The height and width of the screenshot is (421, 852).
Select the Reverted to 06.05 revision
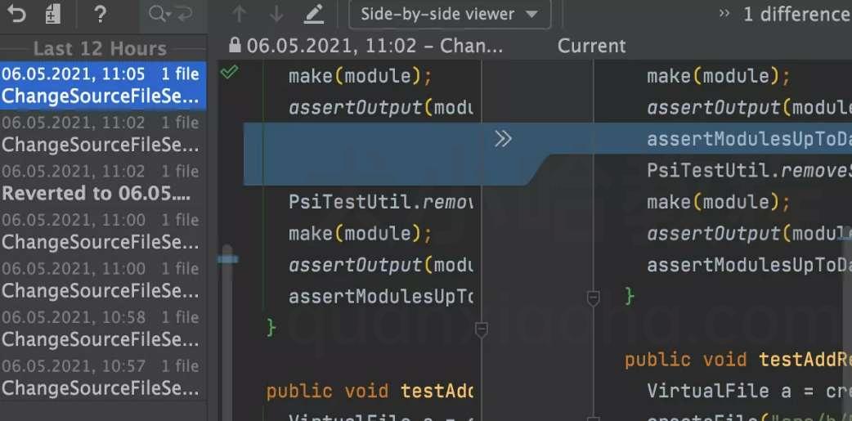pos(103,182)
